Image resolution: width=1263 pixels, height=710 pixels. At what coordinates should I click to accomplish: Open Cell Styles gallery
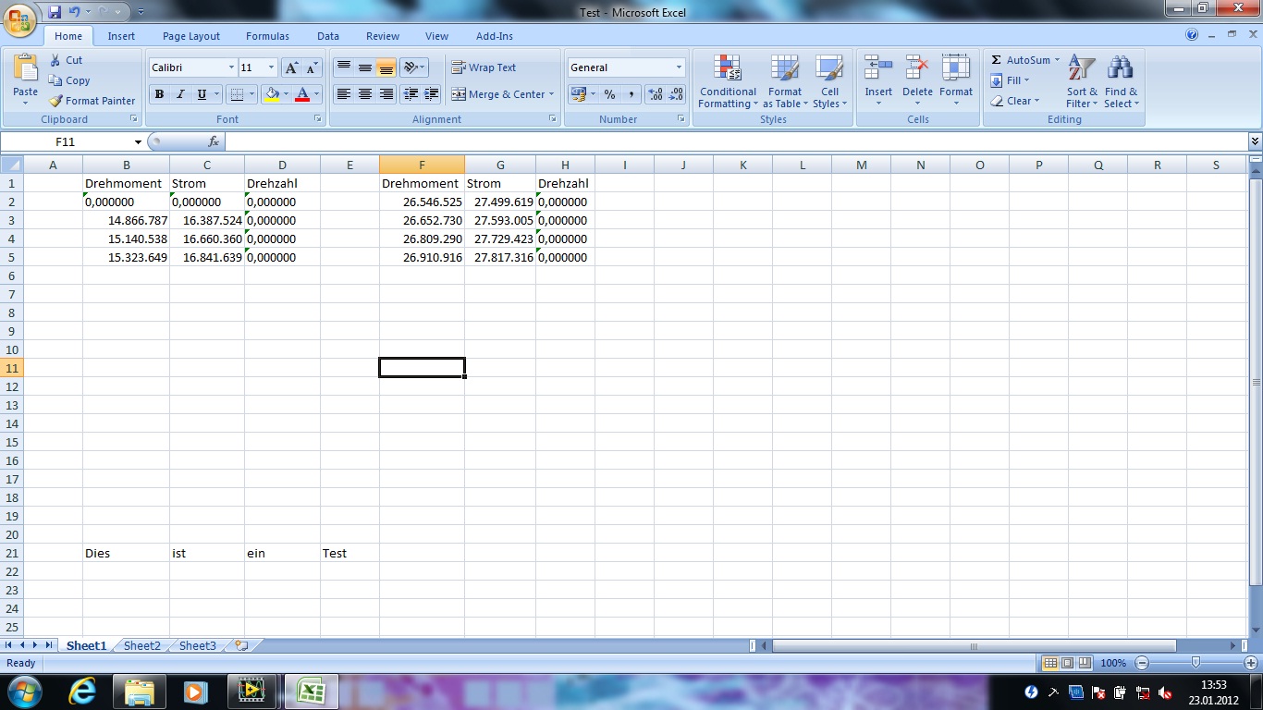pos(829,81)
